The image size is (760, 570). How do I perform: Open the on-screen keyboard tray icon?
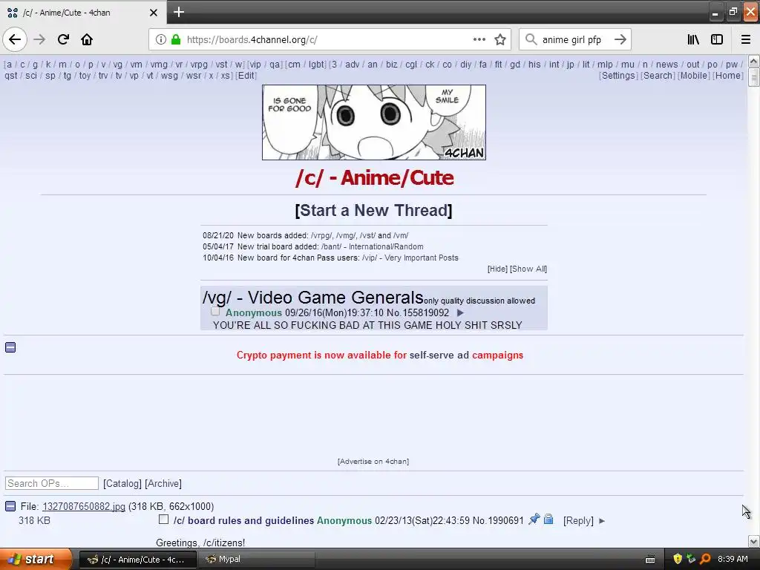tap(650, 560)
